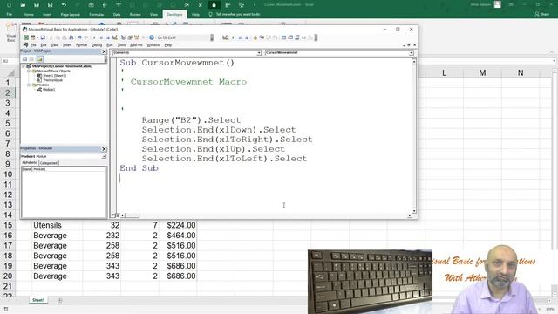Click the code window scroll up arrow

[x=414, y=62]
